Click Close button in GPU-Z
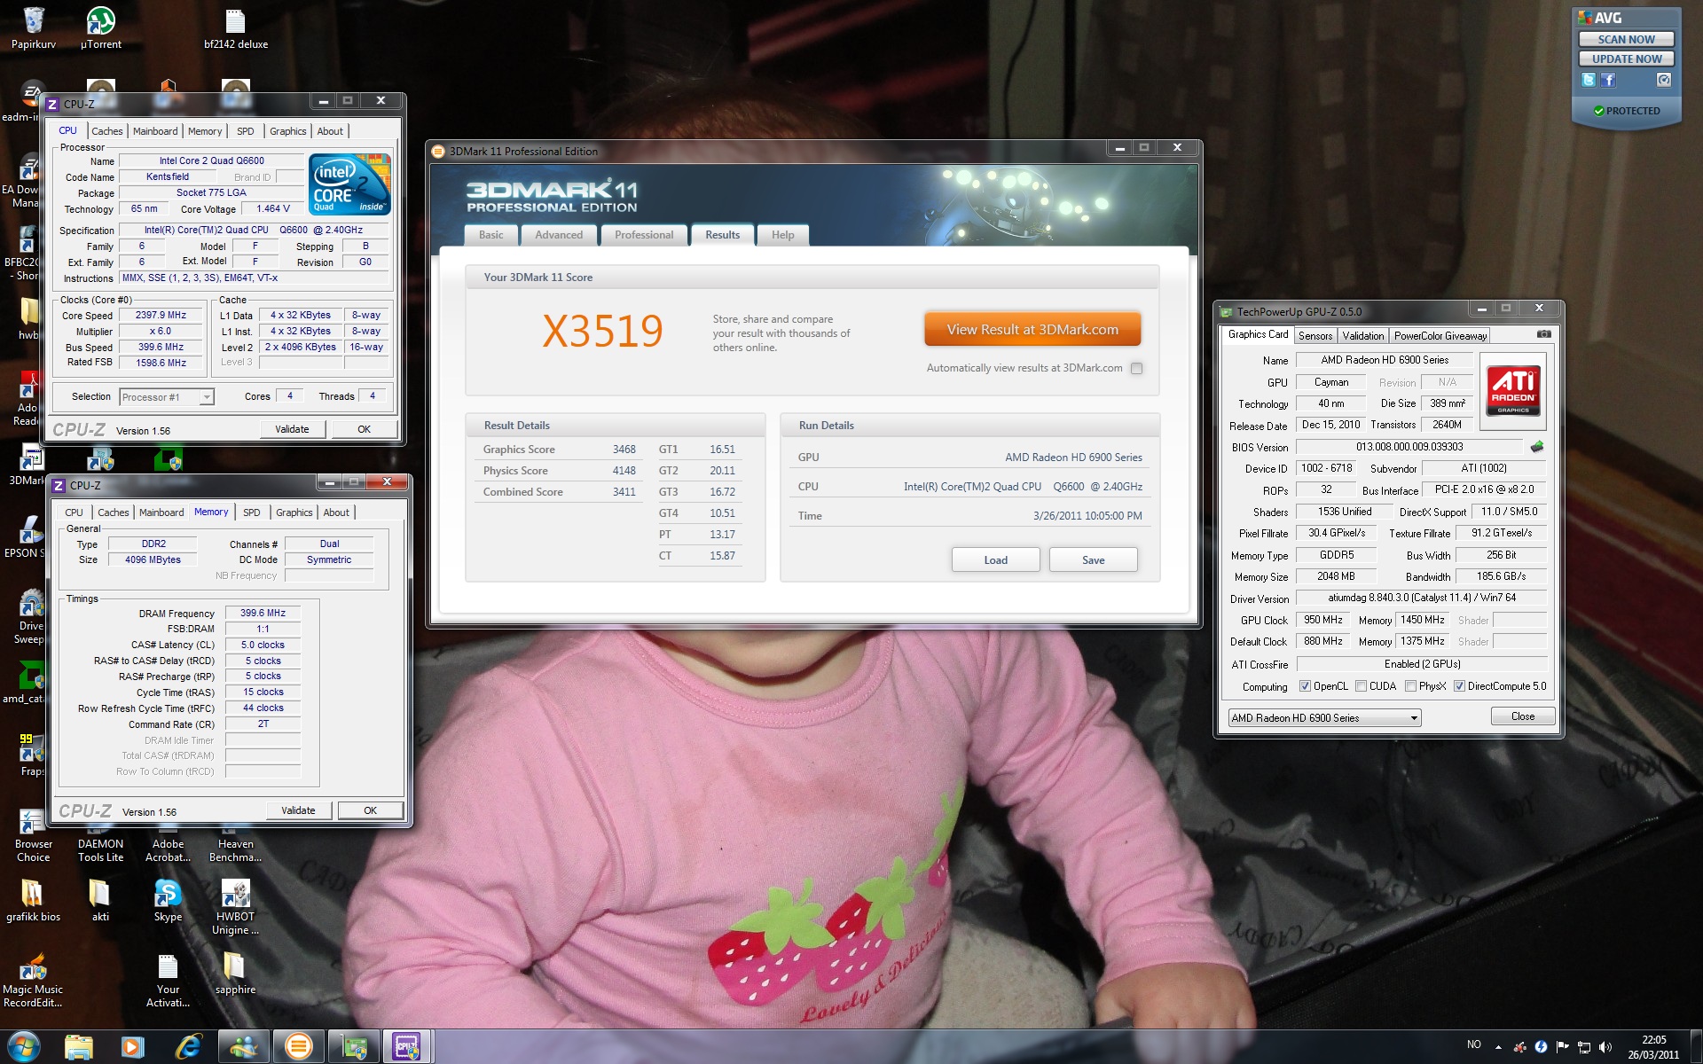The width and height of the screenshot is (1703, 1064). tap(1523, 716)
